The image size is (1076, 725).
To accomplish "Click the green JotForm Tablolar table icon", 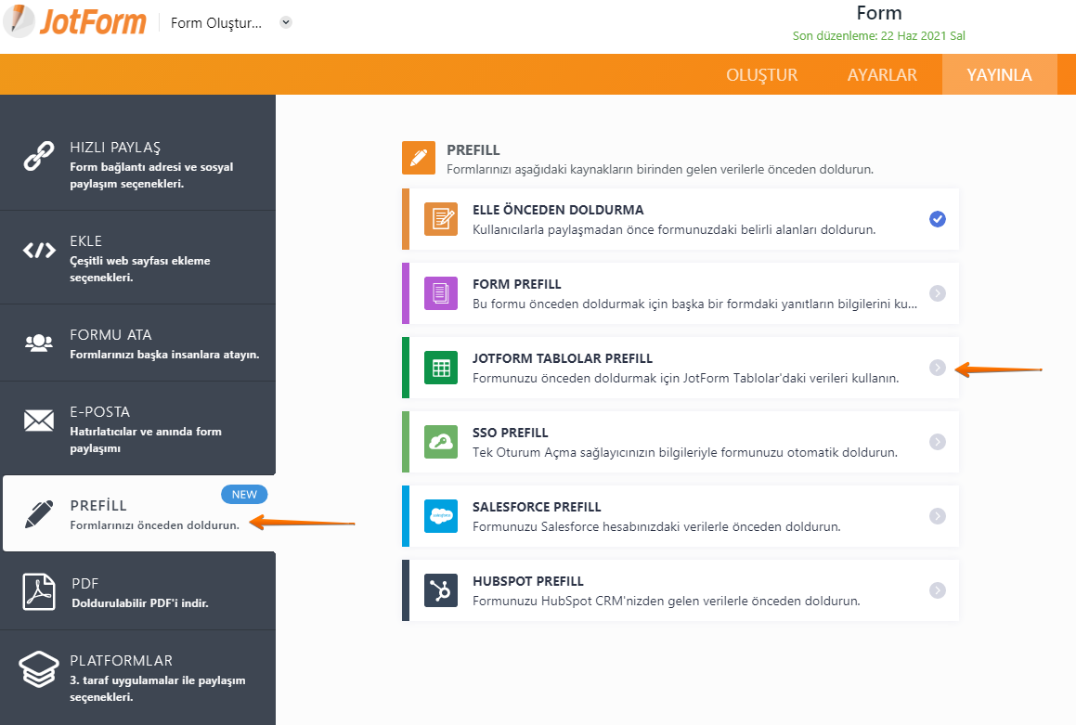I will [x=441, y=368].
